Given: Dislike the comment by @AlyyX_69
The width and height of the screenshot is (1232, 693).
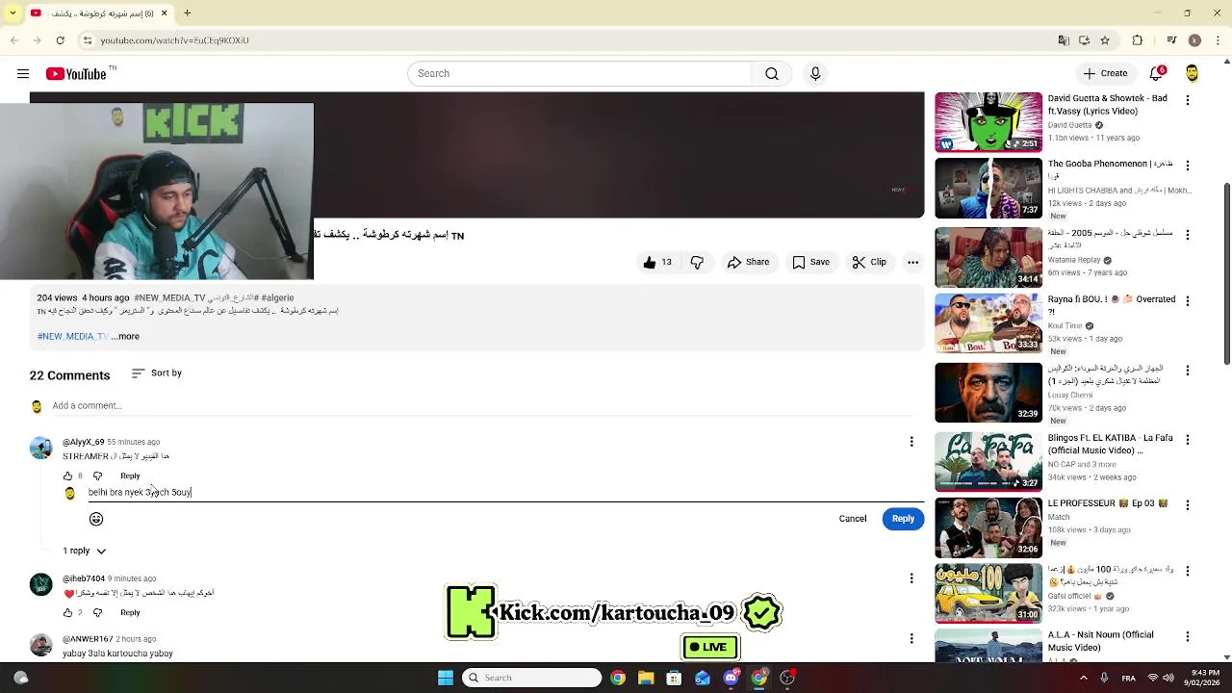Looking at the screenshot, I should click(x=97, y=476).
